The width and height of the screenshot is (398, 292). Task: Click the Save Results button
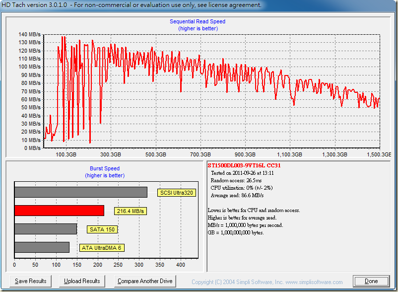pos(31,281)
